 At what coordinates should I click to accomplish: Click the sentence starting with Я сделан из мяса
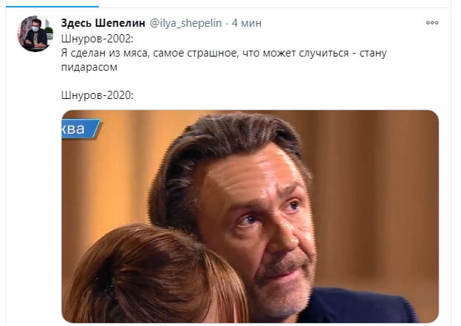pyautogui.click(x=224, y=60)
